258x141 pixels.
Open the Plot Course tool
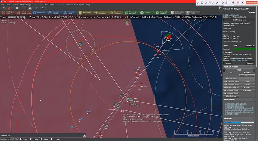pyautogui.click(x=39, y=13)
